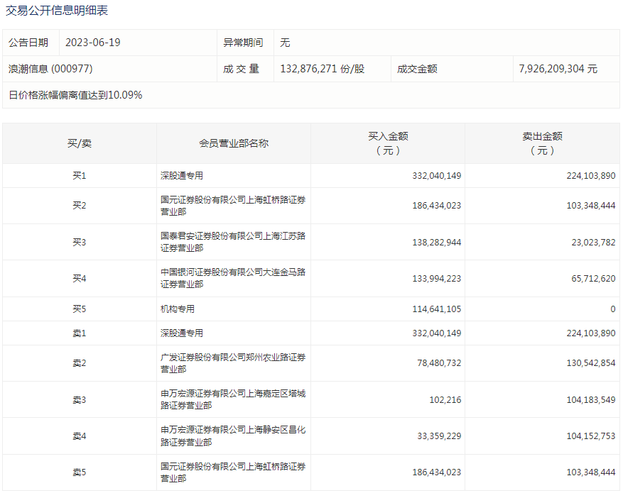623x493 pixels.
Task: Open 申万宏源 上海静安区昌化路 branch entry
Action: coord(233,436)
